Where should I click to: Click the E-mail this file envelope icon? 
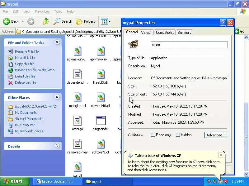[11, 76]
